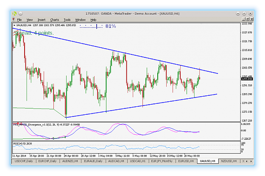Open the Charts menu

55,20
